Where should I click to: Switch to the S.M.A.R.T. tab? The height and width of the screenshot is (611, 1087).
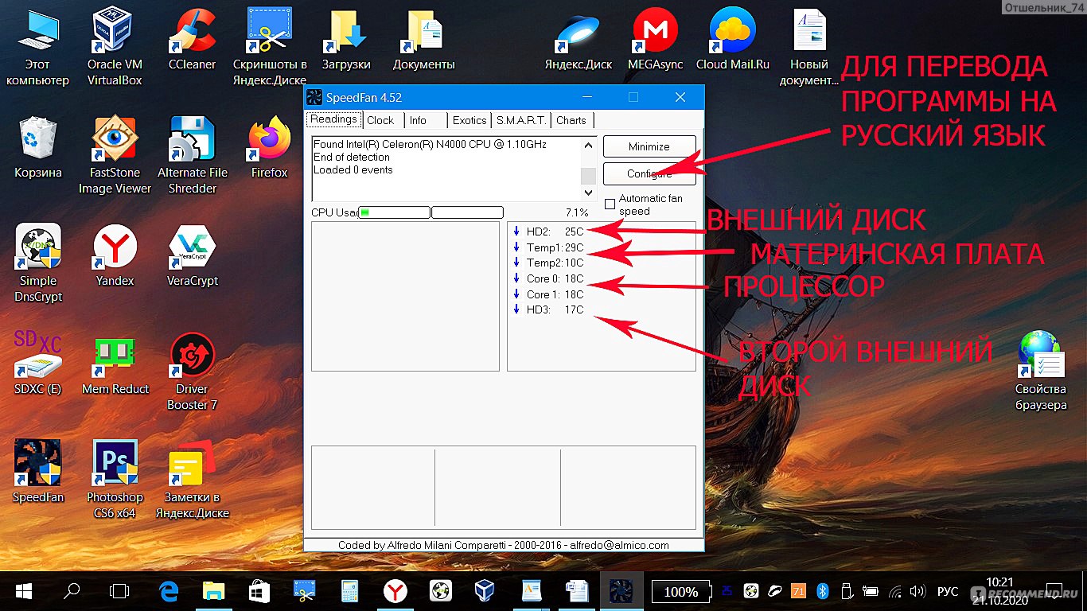(521, 120)
